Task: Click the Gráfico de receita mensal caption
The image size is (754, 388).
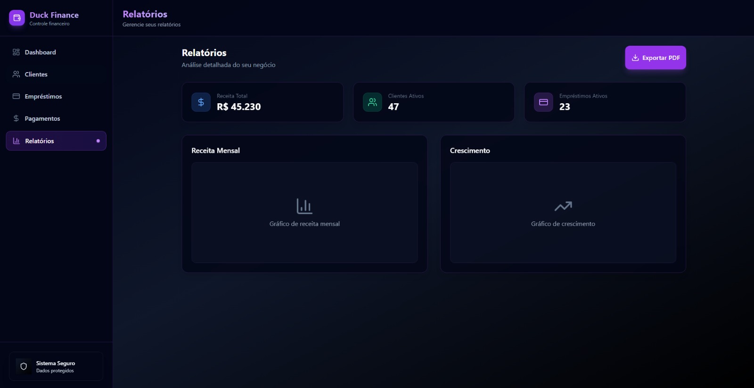Action: pos(304,224)
